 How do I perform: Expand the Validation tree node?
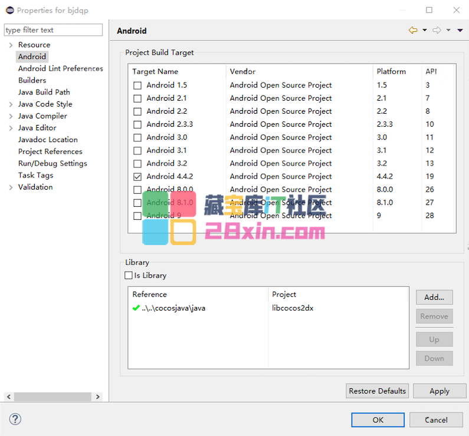tap(11, 187)
